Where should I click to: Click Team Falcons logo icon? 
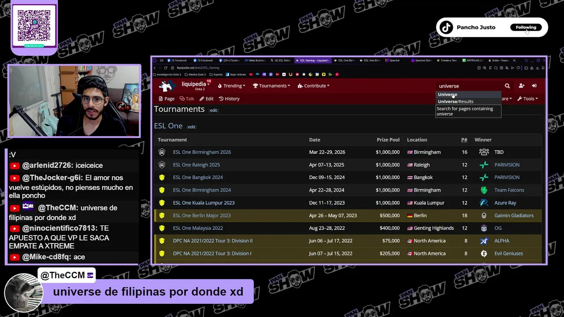point(484,190)
